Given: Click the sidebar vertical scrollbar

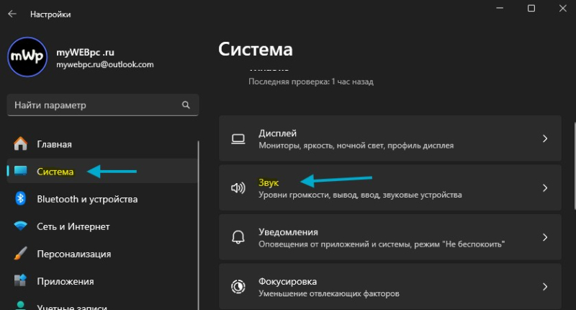Looking at the screenshot, I should tap(198, 216).
